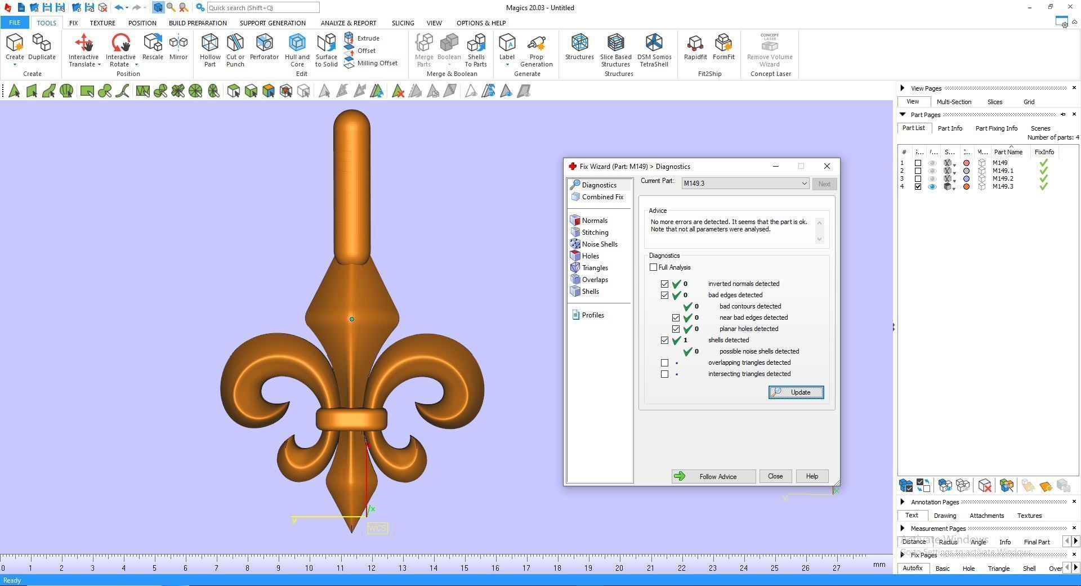
Task: Click the Extrude tool
Action: pos(362,38)
